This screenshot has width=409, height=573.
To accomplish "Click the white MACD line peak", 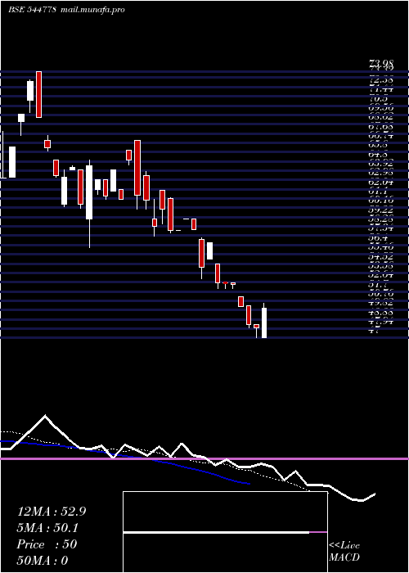I will point(45,416).
